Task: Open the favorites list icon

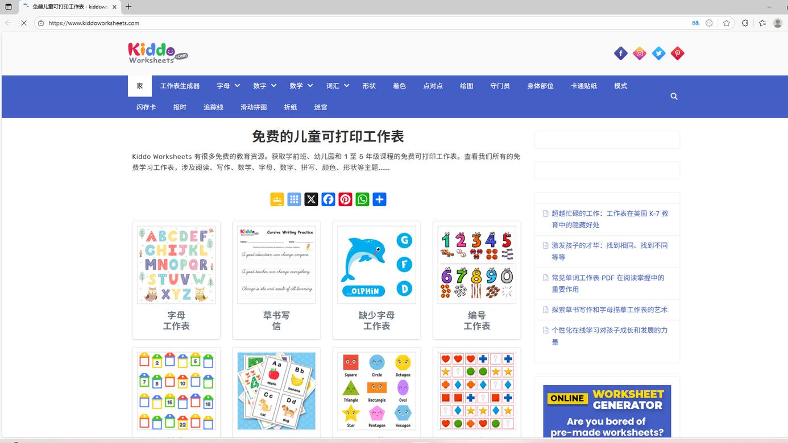Action: tap(762, 23)
